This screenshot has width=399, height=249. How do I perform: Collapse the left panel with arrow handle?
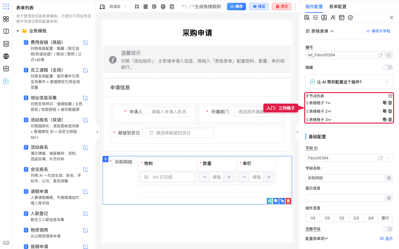tap(97, 132)
